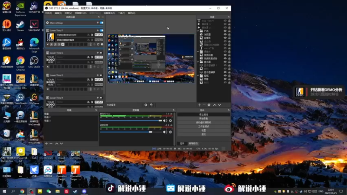Click the Lower Third 1 clock timer icon
The width and height of the screenshot is (347, 195).
coord(102,45)
